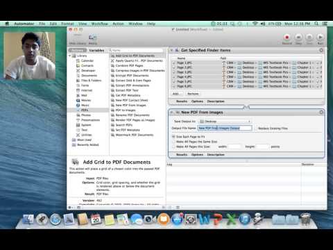Switch to the Actions tab
Image resolution: width=333 pixels, height=250 pixels.
(78, 50)
